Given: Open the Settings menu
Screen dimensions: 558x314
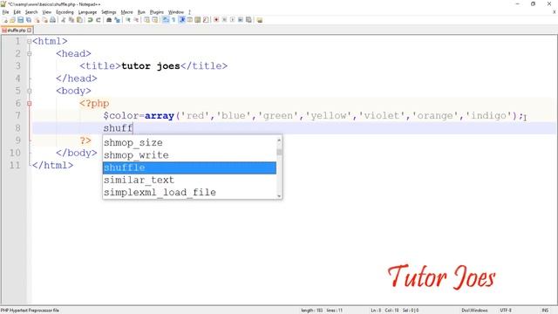Looking at the screenshot, I should 108,12.
